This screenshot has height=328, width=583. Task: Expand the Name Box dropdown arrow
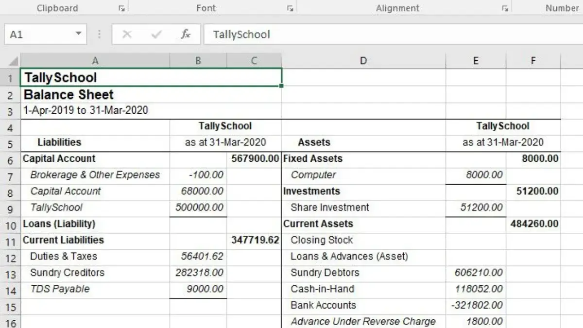[78, 35]
